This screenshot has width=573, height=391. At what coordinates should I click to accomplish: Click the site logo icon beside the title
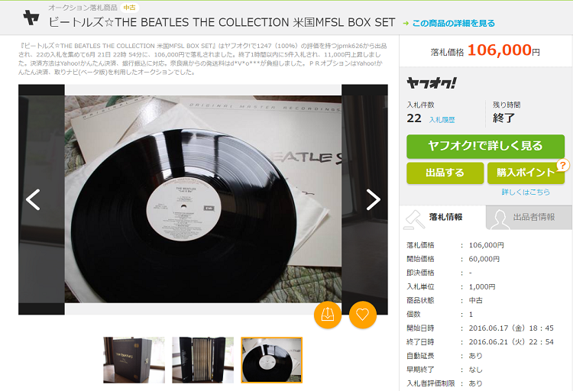31,17
